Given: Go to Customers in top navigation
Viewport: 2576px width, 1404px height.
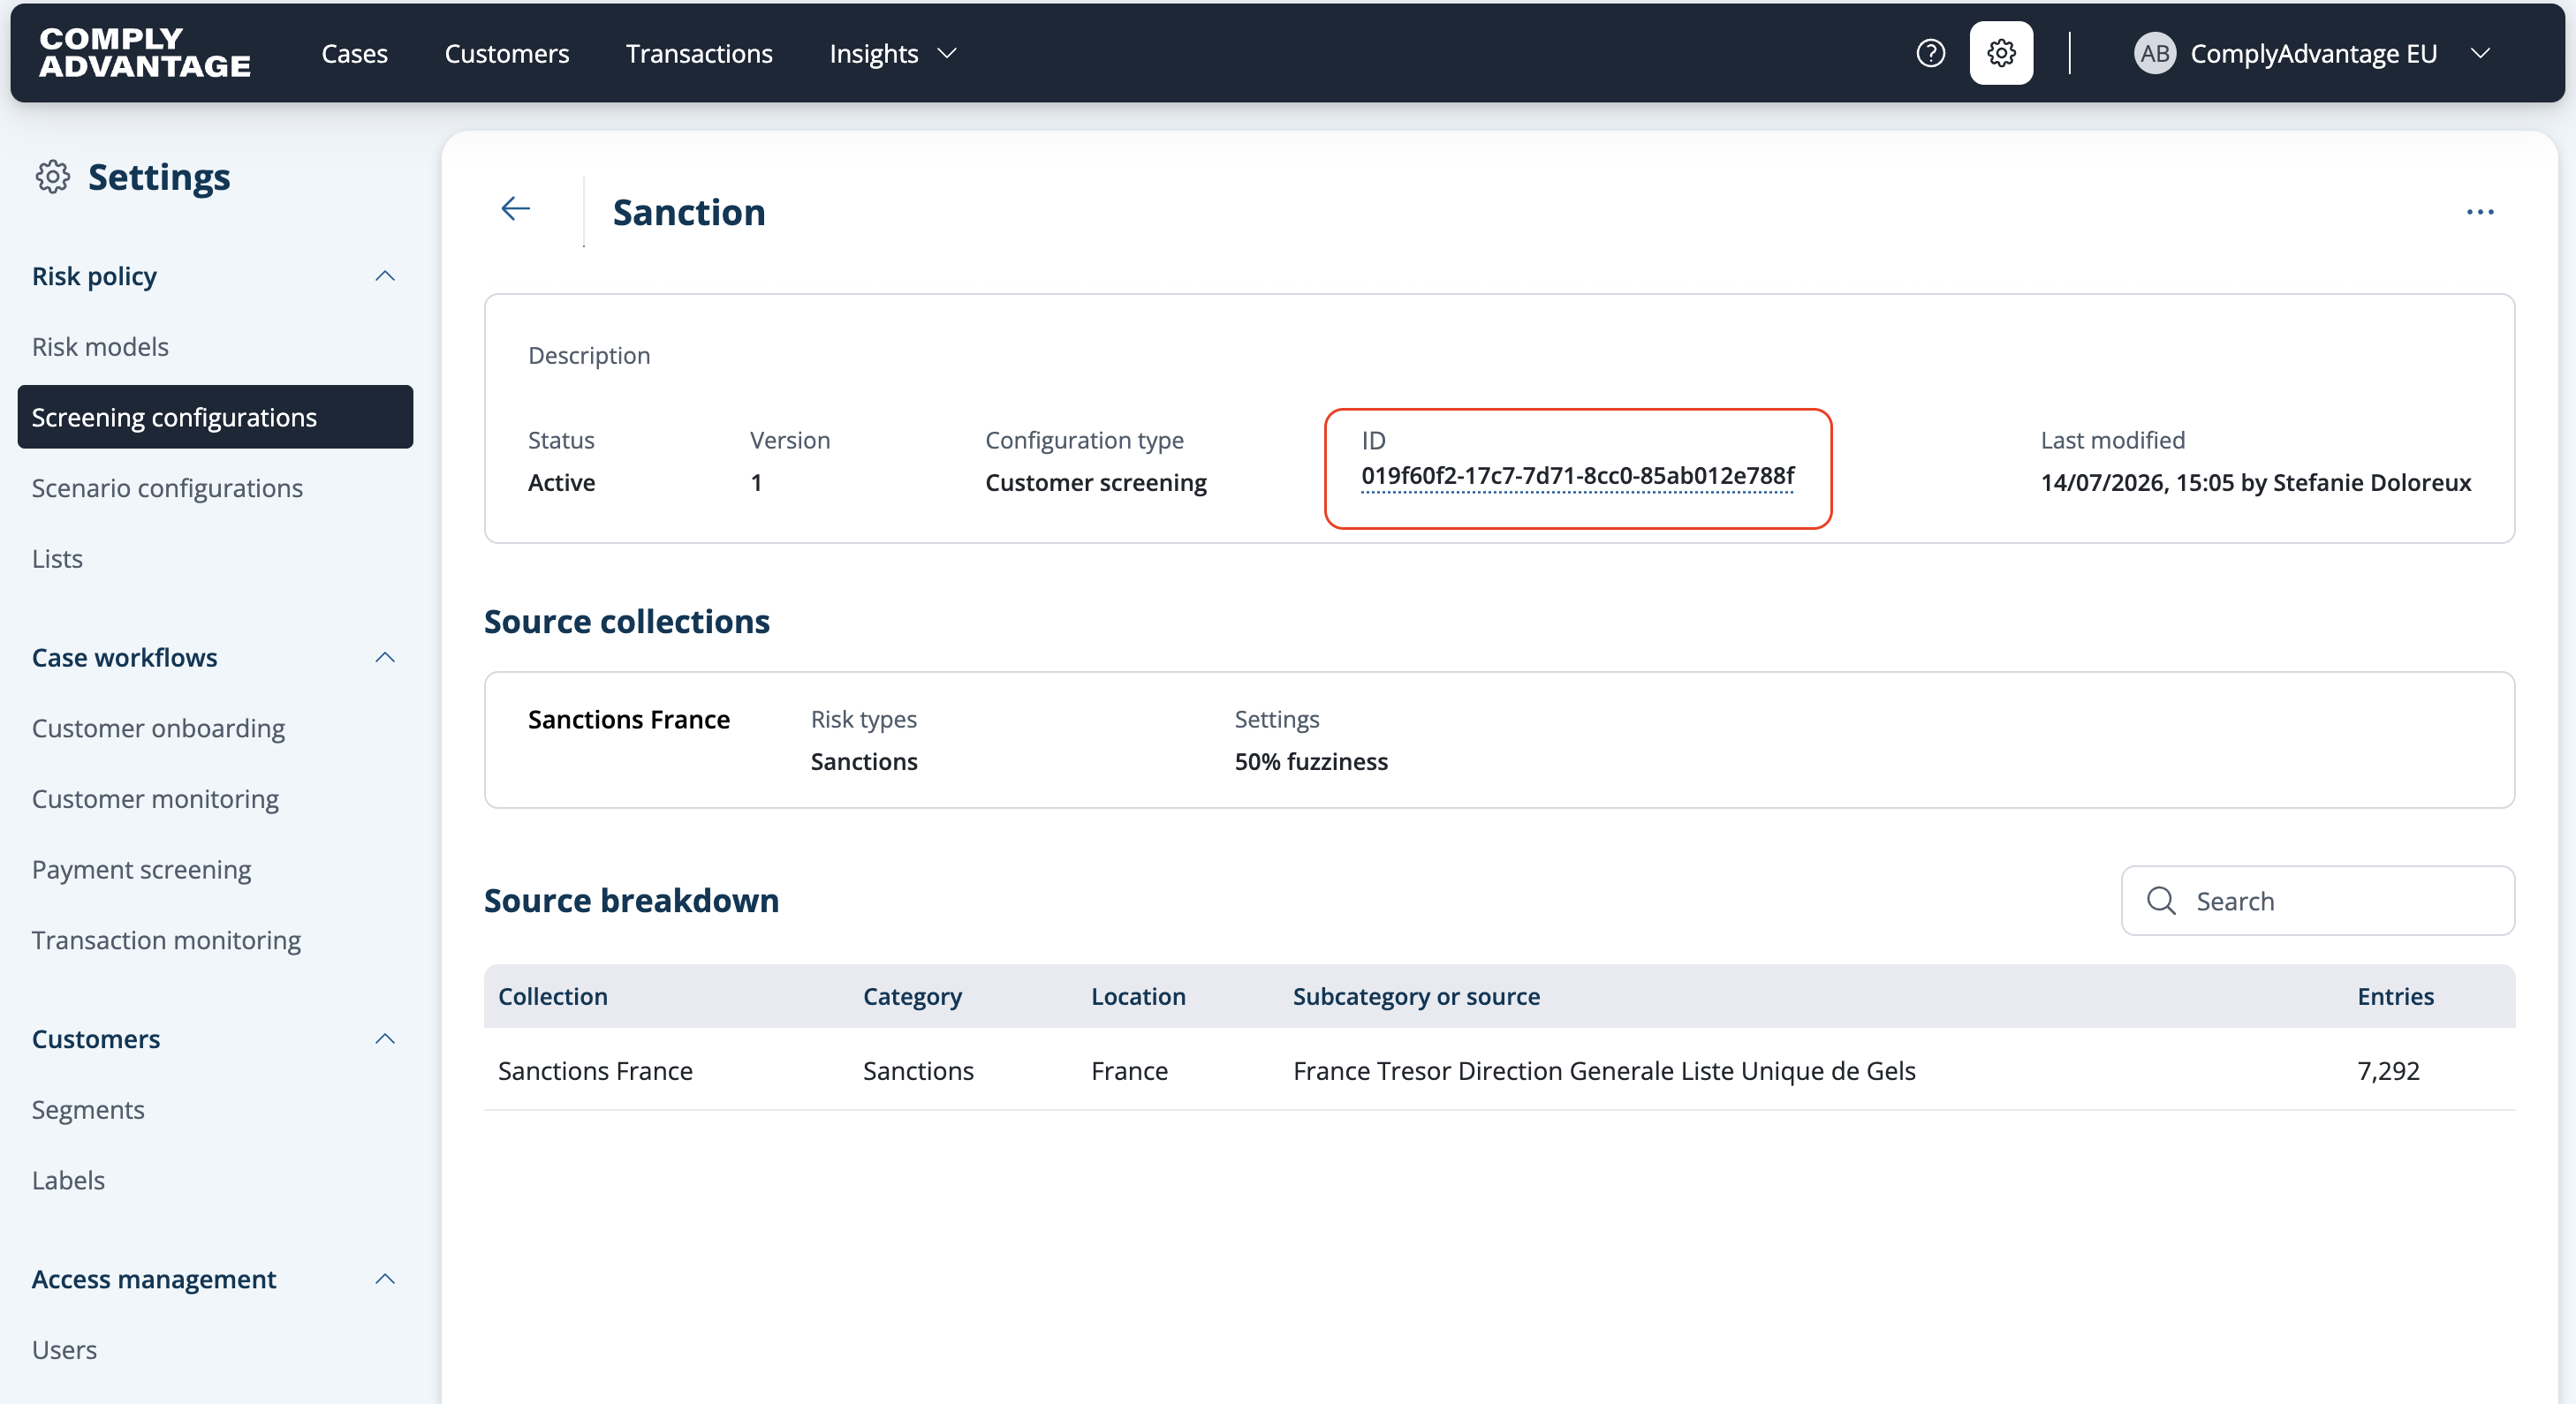Looking at the screenshot, I should click(507, 53).
